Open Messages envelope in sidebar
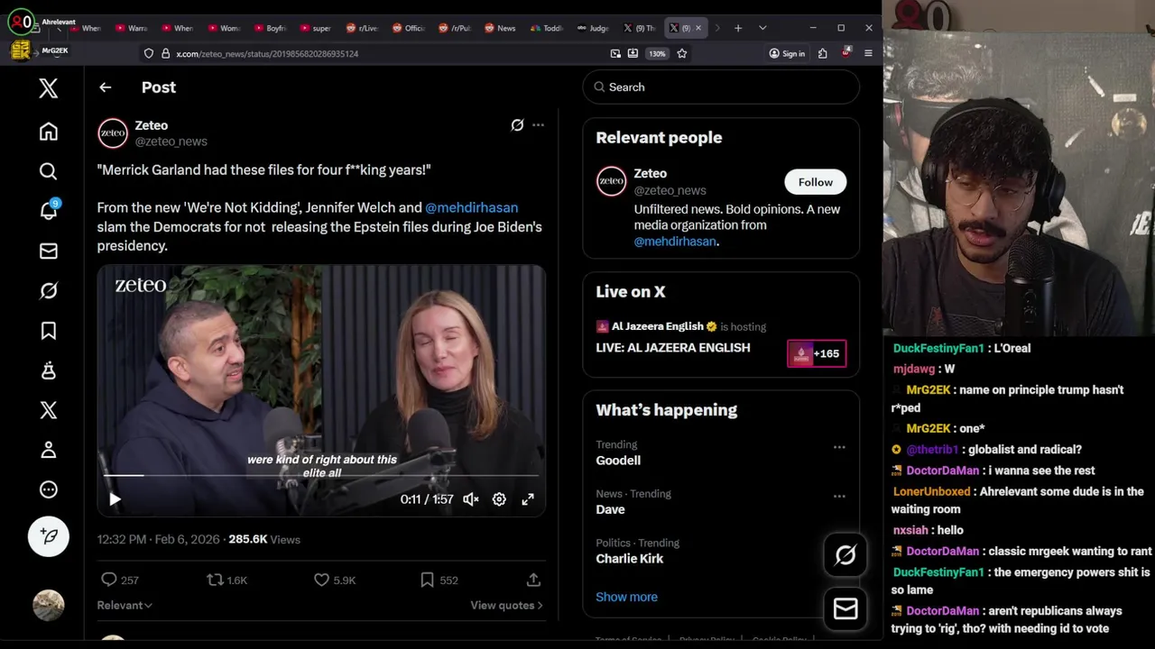Image resolution: width=1155 pixels, height=649 pixels. [x=49, y=251]
